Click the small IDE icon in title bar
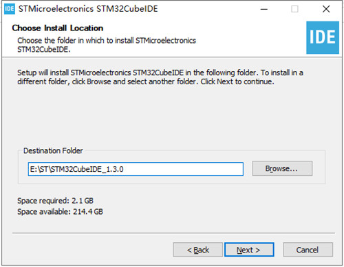Image resolution: width=344 pixels, height=267 pixels. (10, 9)
